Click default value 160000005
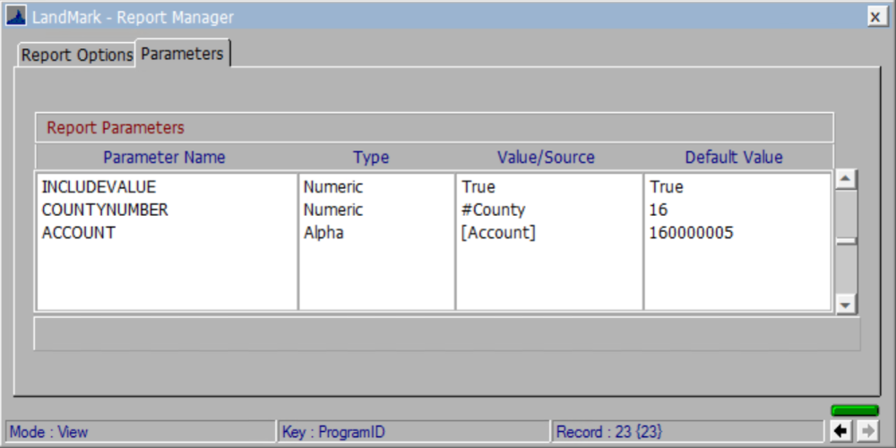The image size is (896, 448). pos(692,233)
